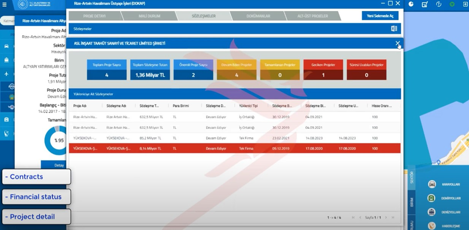Select the Sözleşmeler tab
Screen dimensions: 469x230
204,16
